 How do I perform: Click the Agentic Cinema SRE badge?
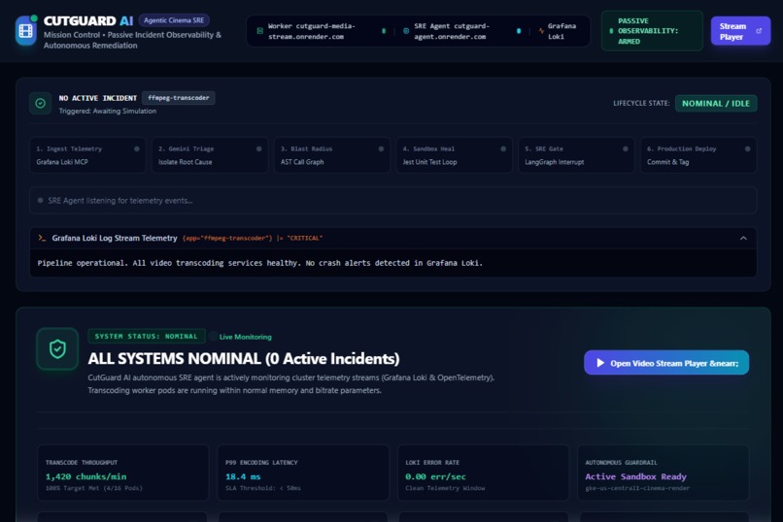coord(174,20)
